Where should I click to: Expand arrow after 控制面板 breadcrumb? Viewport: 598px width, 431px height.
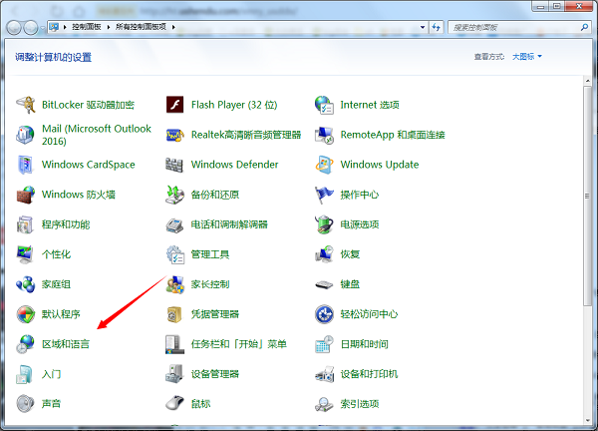(109, 27)
